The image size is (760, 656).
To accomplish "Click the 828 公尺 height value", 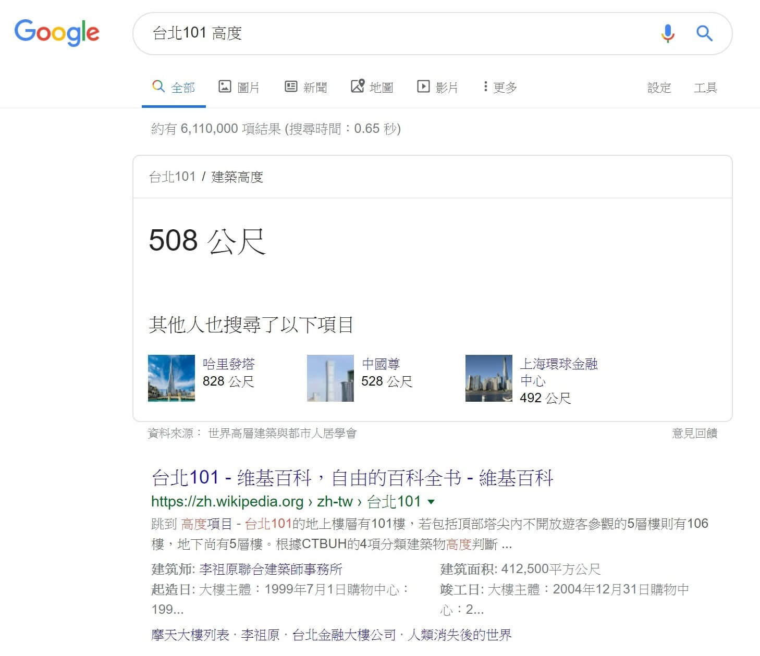I will tap(228, 381).
